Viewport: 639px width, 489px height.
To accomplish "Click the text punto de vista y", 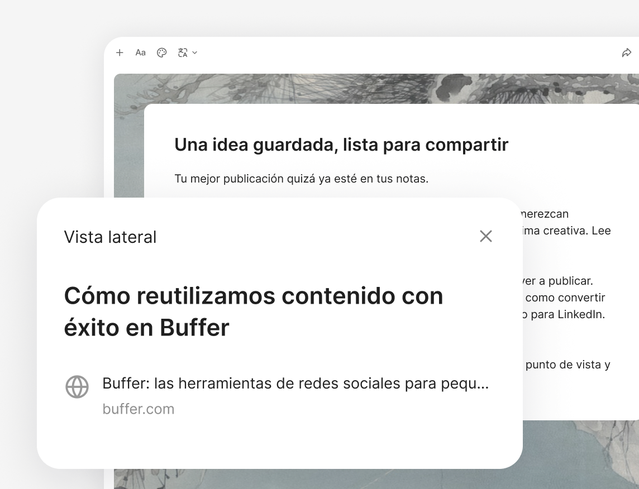I will [x=568, y=365].
